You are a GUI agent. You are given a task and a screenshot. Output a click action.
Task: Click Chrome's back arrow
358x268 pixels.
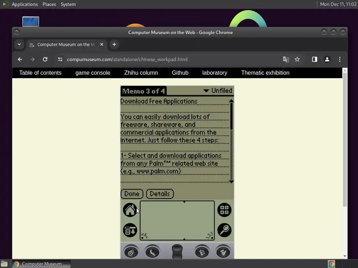(20, 59)
